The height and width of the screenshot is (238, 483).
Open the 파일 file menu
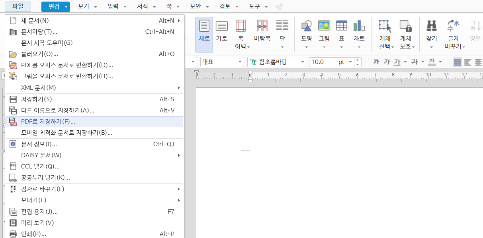click(x=18, y=6)
